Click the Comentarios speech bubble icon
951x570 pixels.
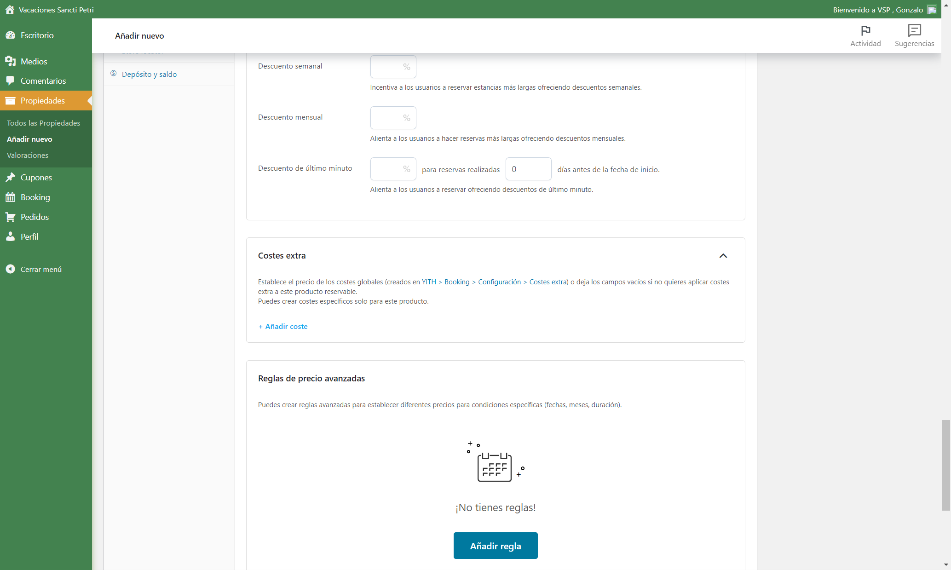(11, 81)
